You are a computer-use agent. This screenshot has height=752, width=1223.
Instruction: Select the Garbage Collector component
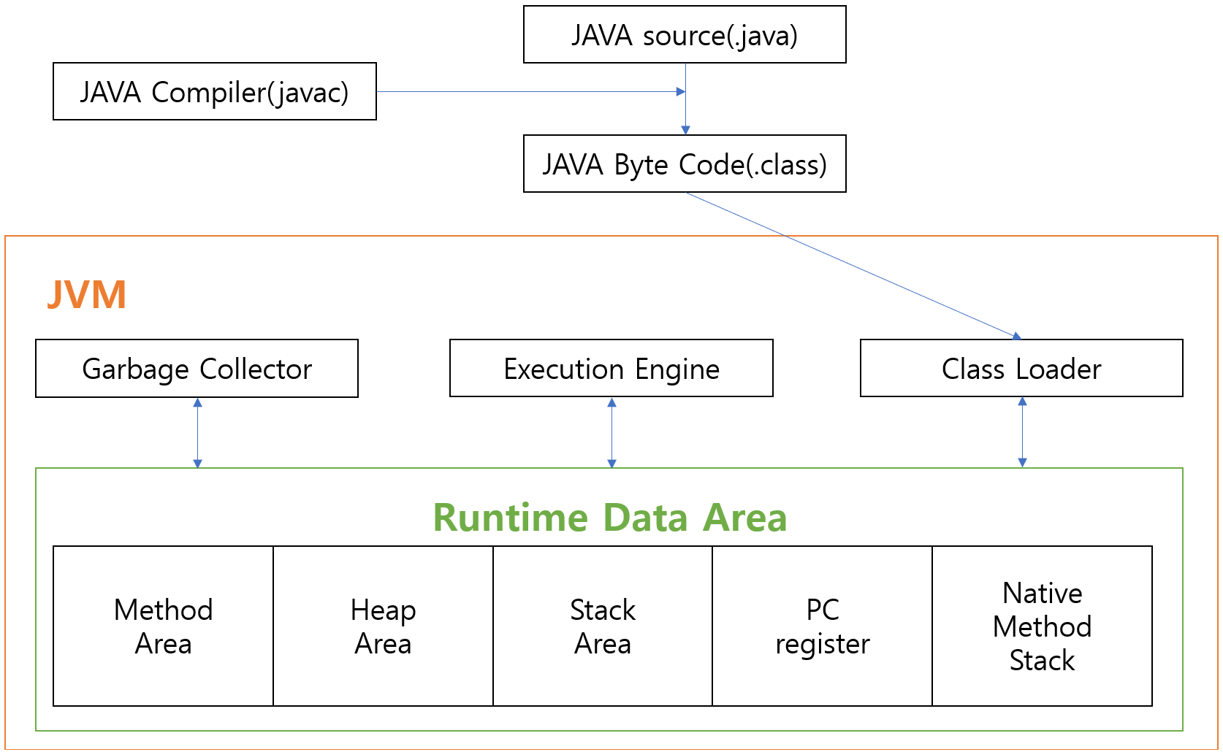[197, 369]
